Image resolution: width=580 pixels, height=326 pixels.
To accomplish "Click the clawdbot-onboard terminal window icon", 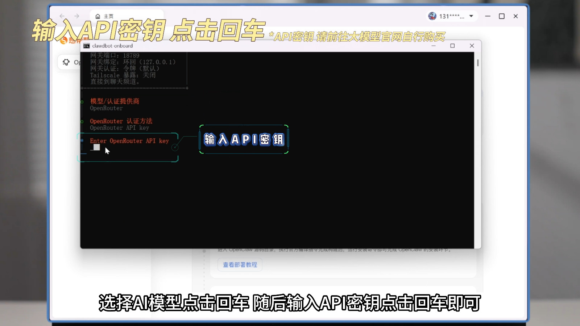I will click(x=86, y=46).
